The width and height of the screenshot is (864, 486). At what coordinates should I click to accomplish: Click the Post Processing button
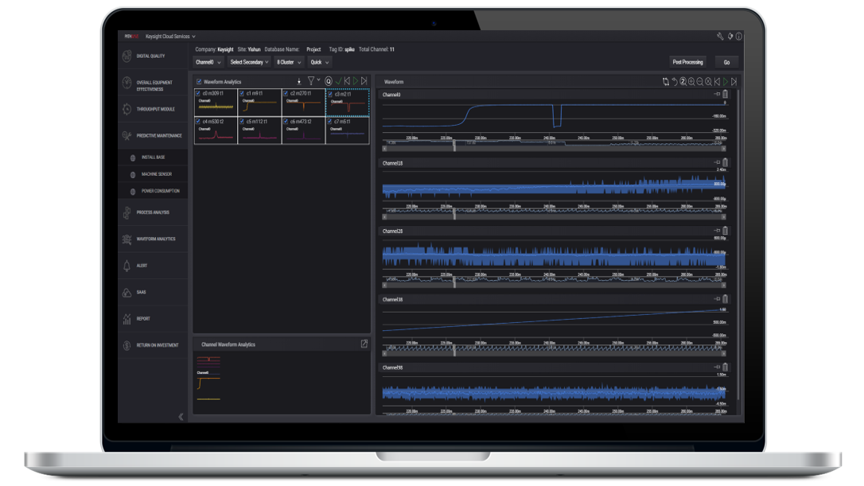click(687, 62)
